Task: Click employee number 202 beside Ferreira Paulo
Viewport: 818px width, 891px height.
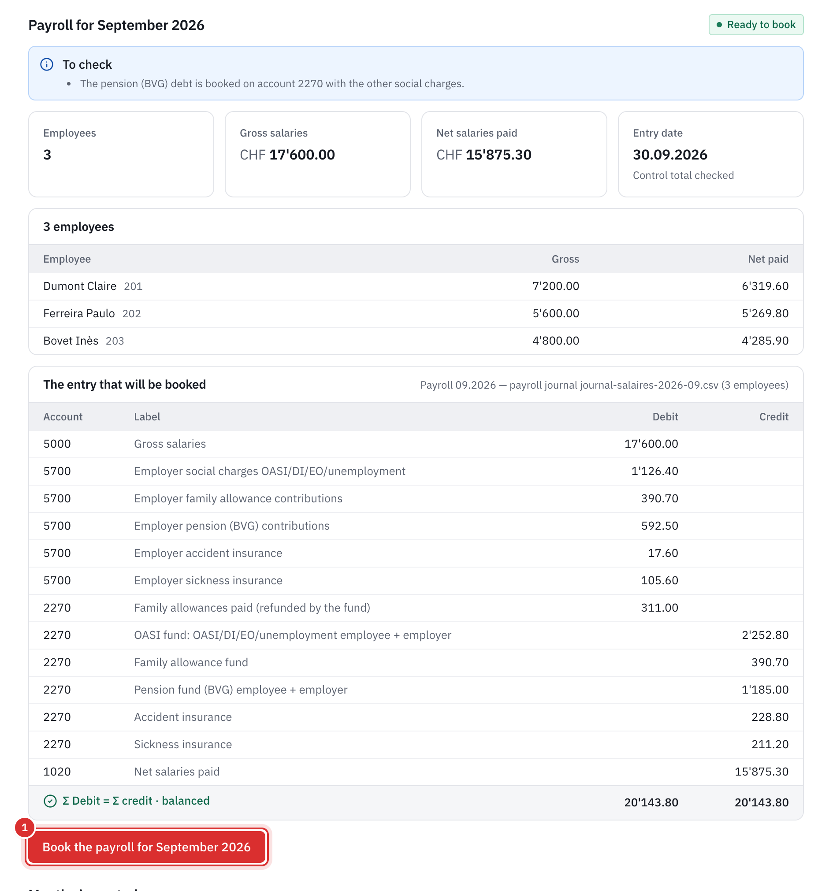Action: click(131, 314)
